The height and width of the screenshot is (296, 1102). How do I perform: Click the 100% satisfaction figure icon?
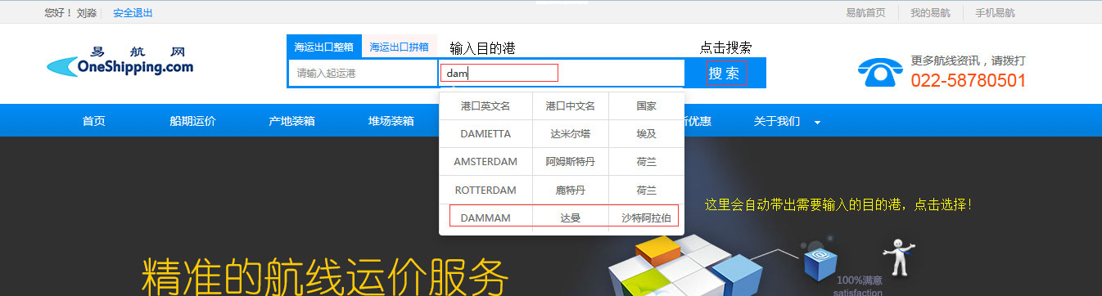(901, 256)
